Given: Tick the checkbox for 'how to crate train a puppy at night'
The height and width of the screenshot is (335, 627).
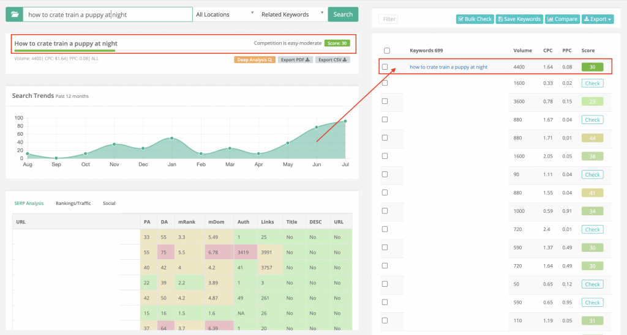Looking at the screenshot, I should [385, 67].
